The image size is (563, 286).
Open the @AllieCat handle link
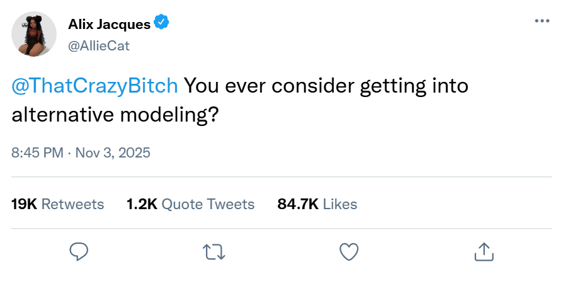(98, 45)
